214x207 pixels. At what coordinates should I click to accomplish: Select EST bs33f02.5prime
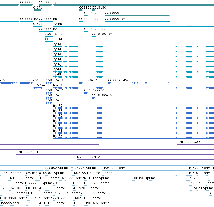click(x=57, y=168)
